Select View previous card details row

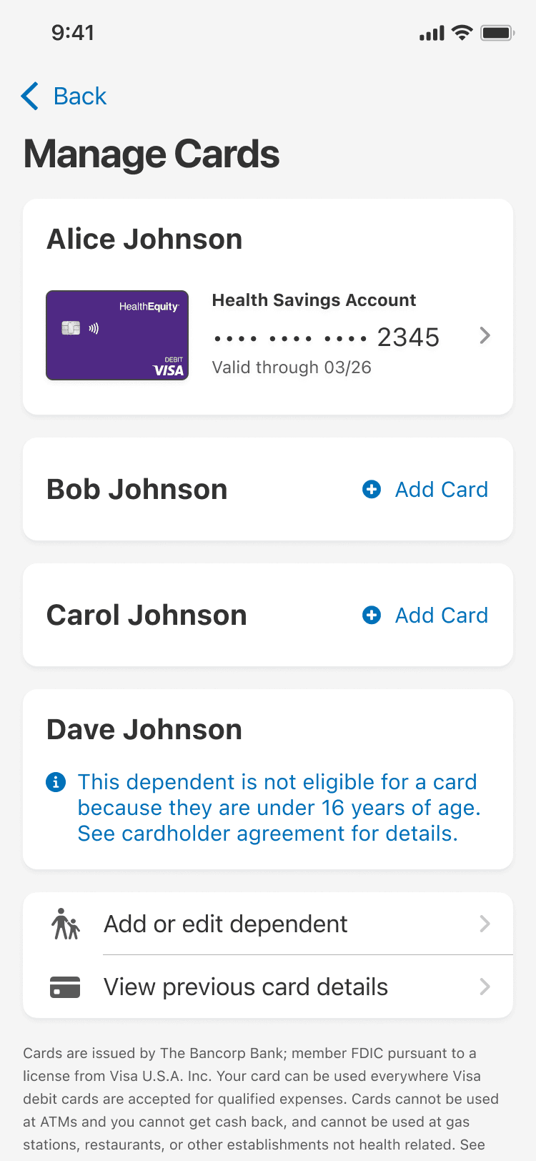point(268,987)
